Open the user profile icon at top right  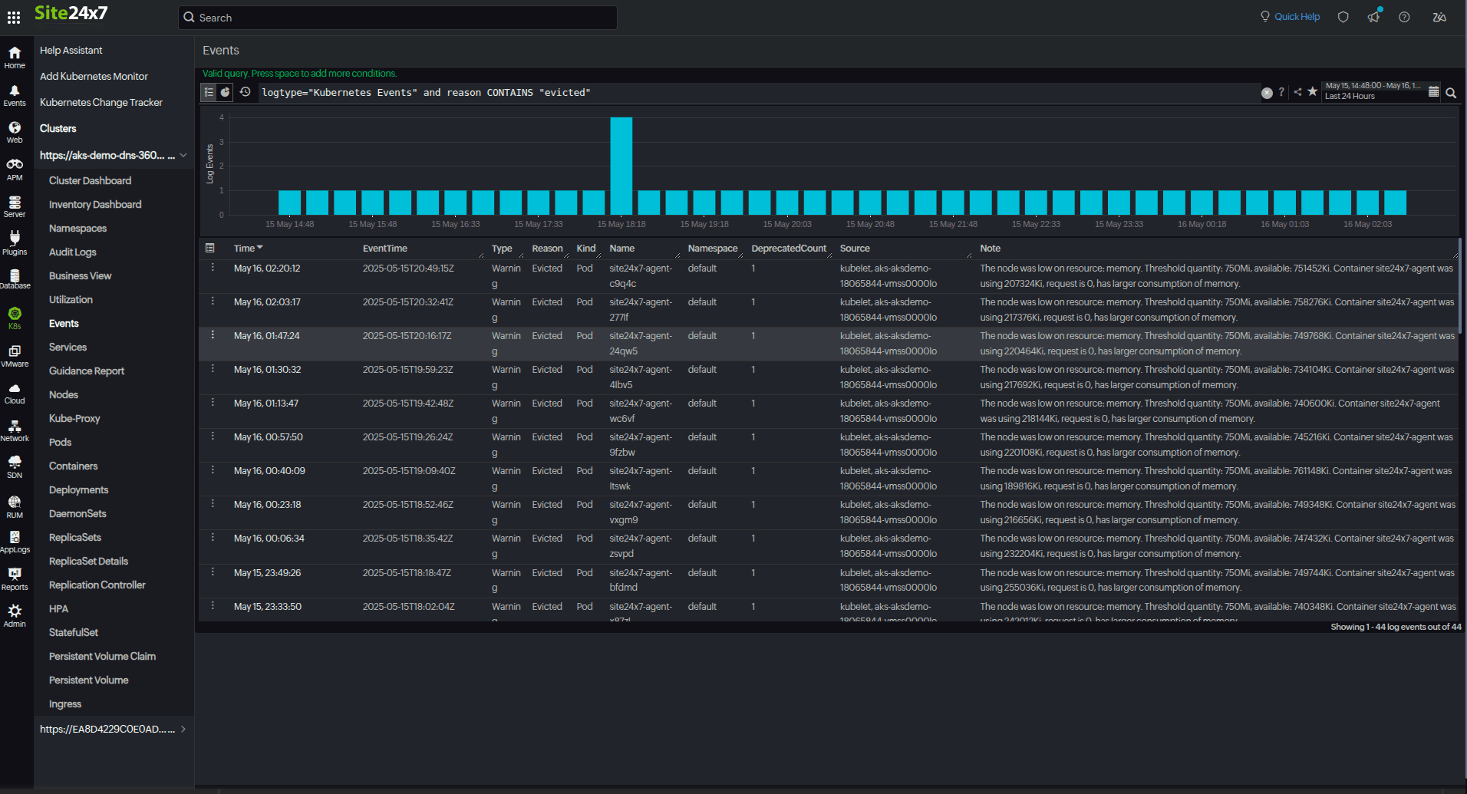tap(1439, 17)
